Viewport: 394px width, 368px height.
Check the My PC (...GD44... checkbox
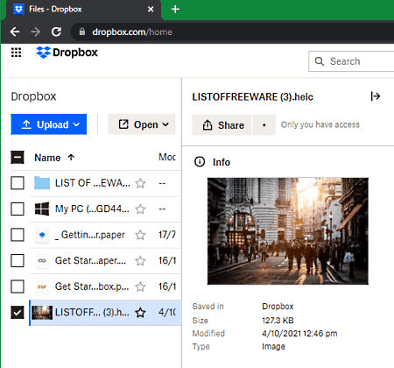click(18, 209)
